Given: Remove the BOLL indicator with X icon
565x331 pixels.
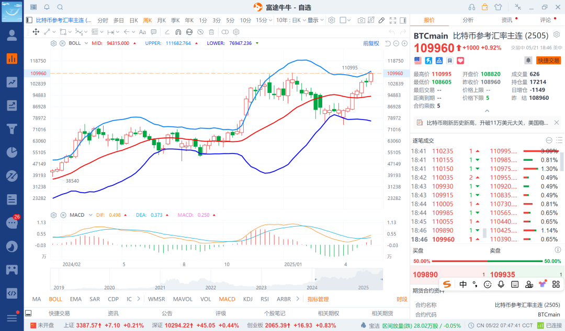Looking at the screenshot, I should pyautogui.click(x=62, y=43).
